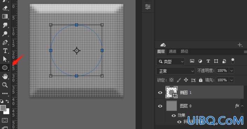Collapse the 图层 0 effects list
The width and height of the screenshot is (247, 129).
click(242, 106)
